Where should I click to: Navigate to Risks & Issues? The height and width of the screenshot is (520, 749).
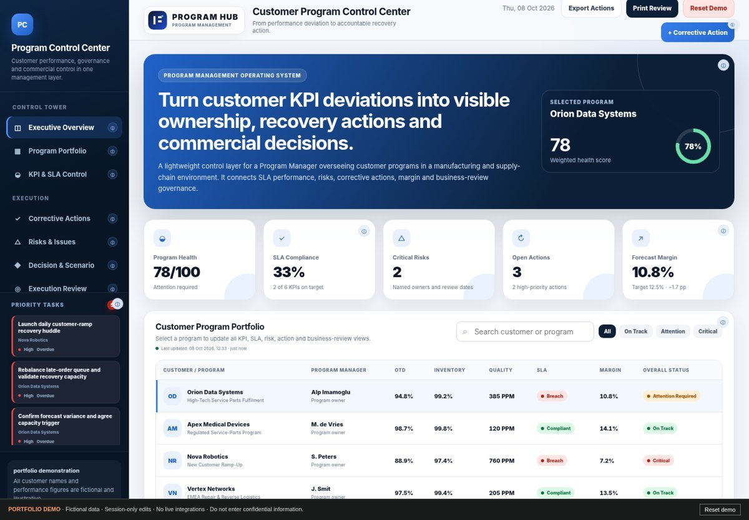coord(64,242)
